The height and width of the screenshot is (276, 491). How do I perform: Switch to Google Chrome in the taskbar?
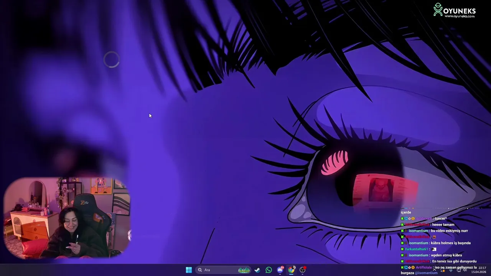point(291,270)
